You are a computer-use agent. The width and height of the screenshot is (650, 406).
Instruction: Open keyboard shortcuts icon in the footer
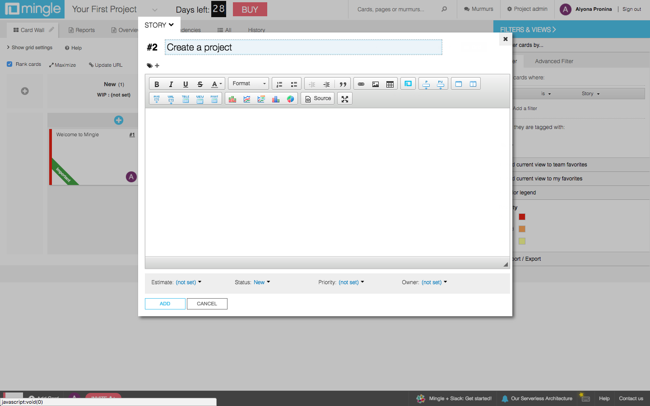coord(585,398)
